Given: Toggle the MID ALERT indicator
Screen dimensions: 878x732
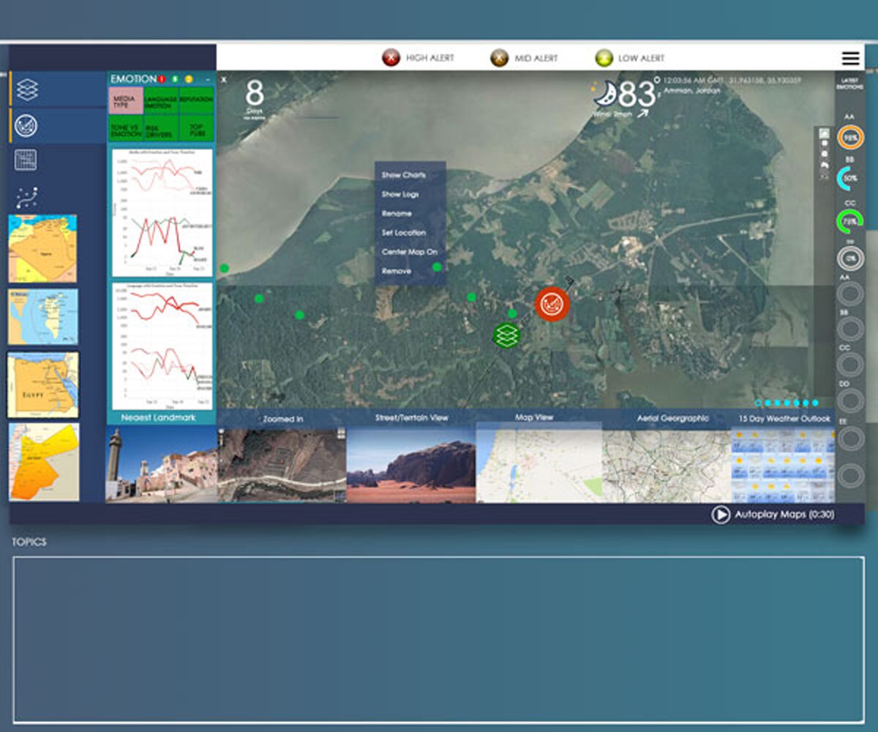Looking at the screenshot, I should pos(499,58).
